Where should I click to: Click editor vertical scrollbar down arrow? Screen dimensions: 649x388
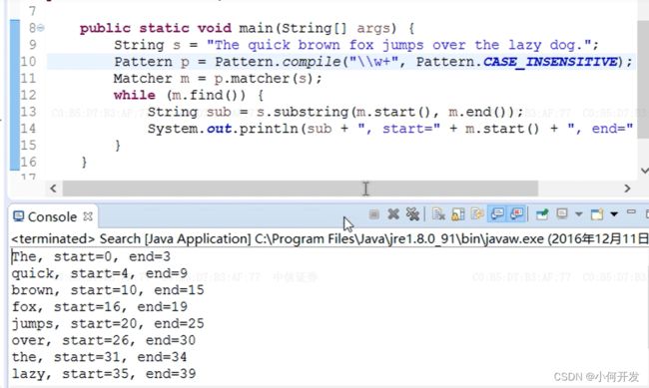644,171
